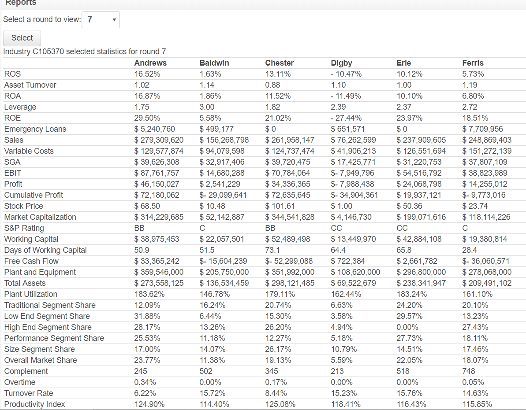Viewport: 526px width, 410px height.
Task: Click Chester ROA value 11.52%
Action: (x=278, y=96)
